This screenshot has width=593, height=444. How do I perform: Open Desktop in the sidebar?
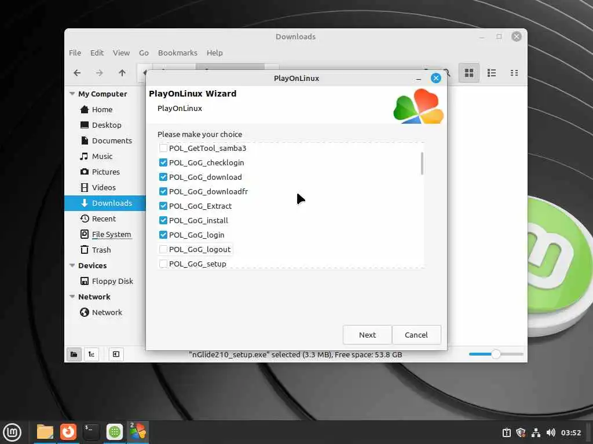point(105,125)
